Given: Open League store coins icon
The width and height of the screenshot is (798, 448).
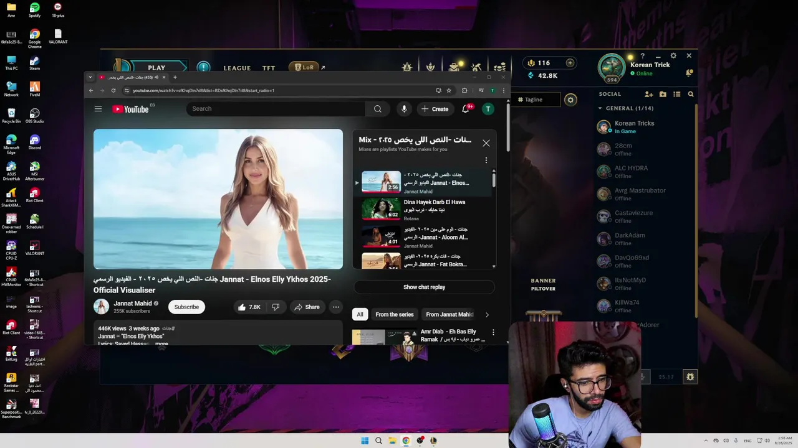Looking at the screenshot, I should point(499,67).
